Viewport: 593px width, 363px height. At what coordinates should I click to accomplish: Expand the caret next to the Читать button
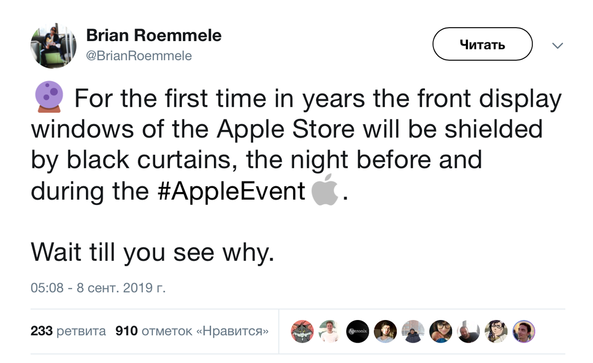557,45
